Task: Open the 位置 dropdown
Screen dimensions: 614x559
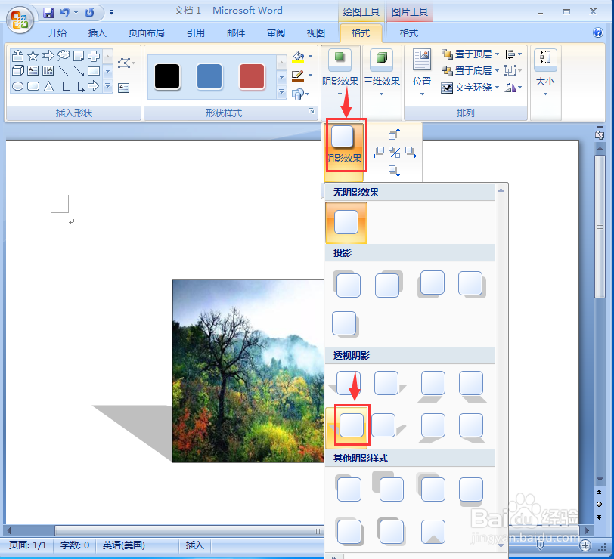Action: click(x=422, y=73)
